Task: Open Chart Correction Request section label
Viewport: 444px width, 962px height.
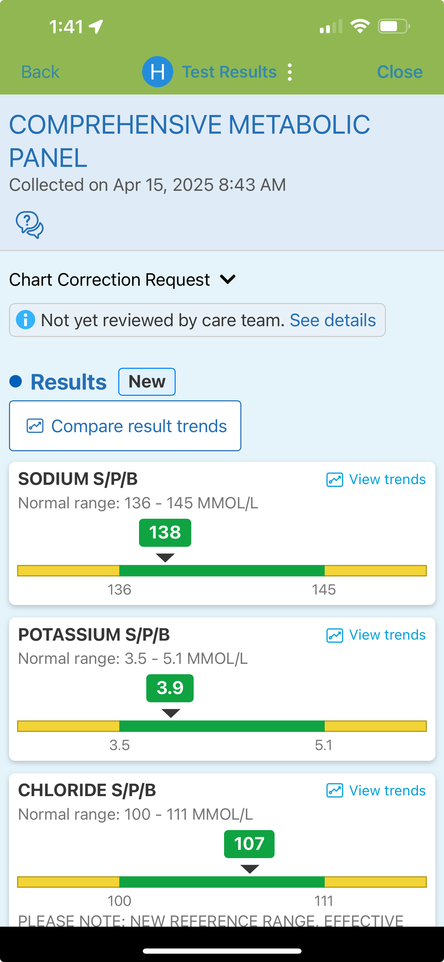Action: [x=109, y=280]
